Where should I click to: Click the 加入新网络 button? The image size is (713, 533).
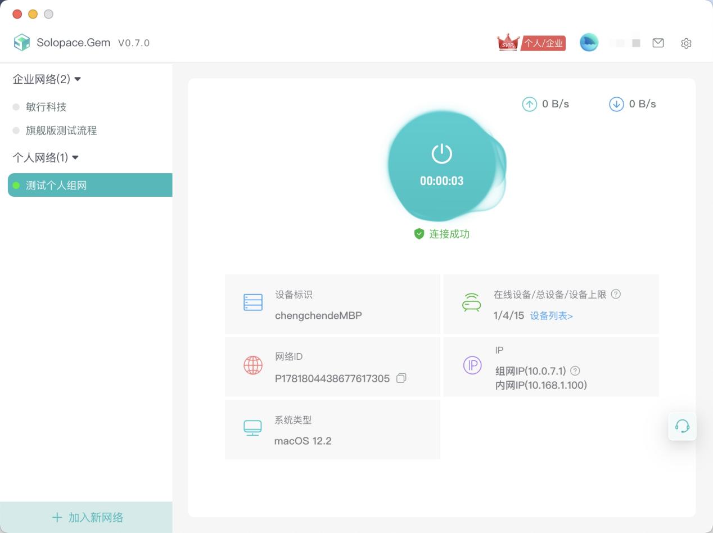click(x=87, y=517)
